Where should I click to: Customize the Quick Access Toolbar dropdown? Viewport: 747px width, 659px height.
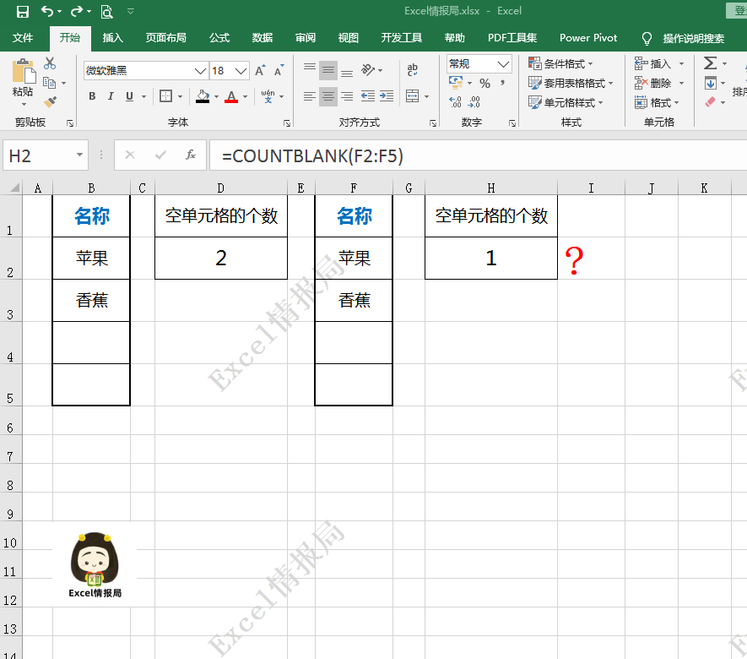click(x=131, y=11)
